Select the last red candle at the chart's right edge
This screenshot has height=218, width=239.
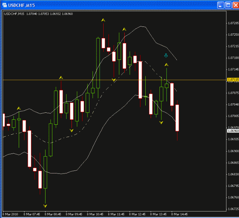pos(177,118)
